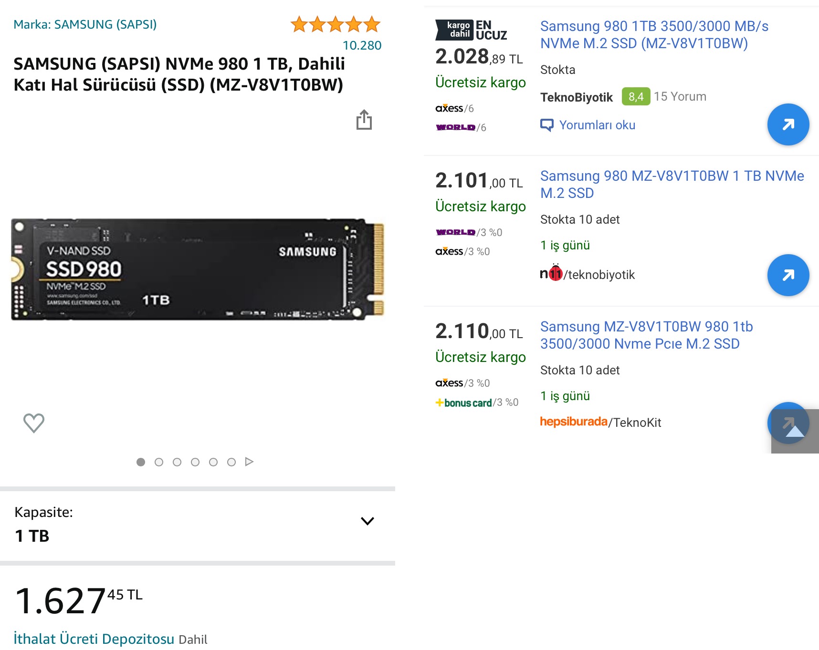Click the WORLD /6 installment option
This screenshot has height=650, width=819.
[461, 127]
